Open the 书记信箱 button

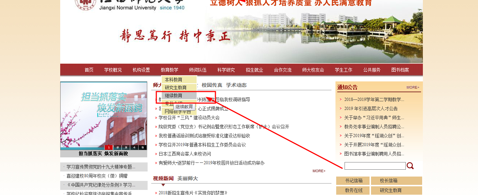tap(353, 181)
